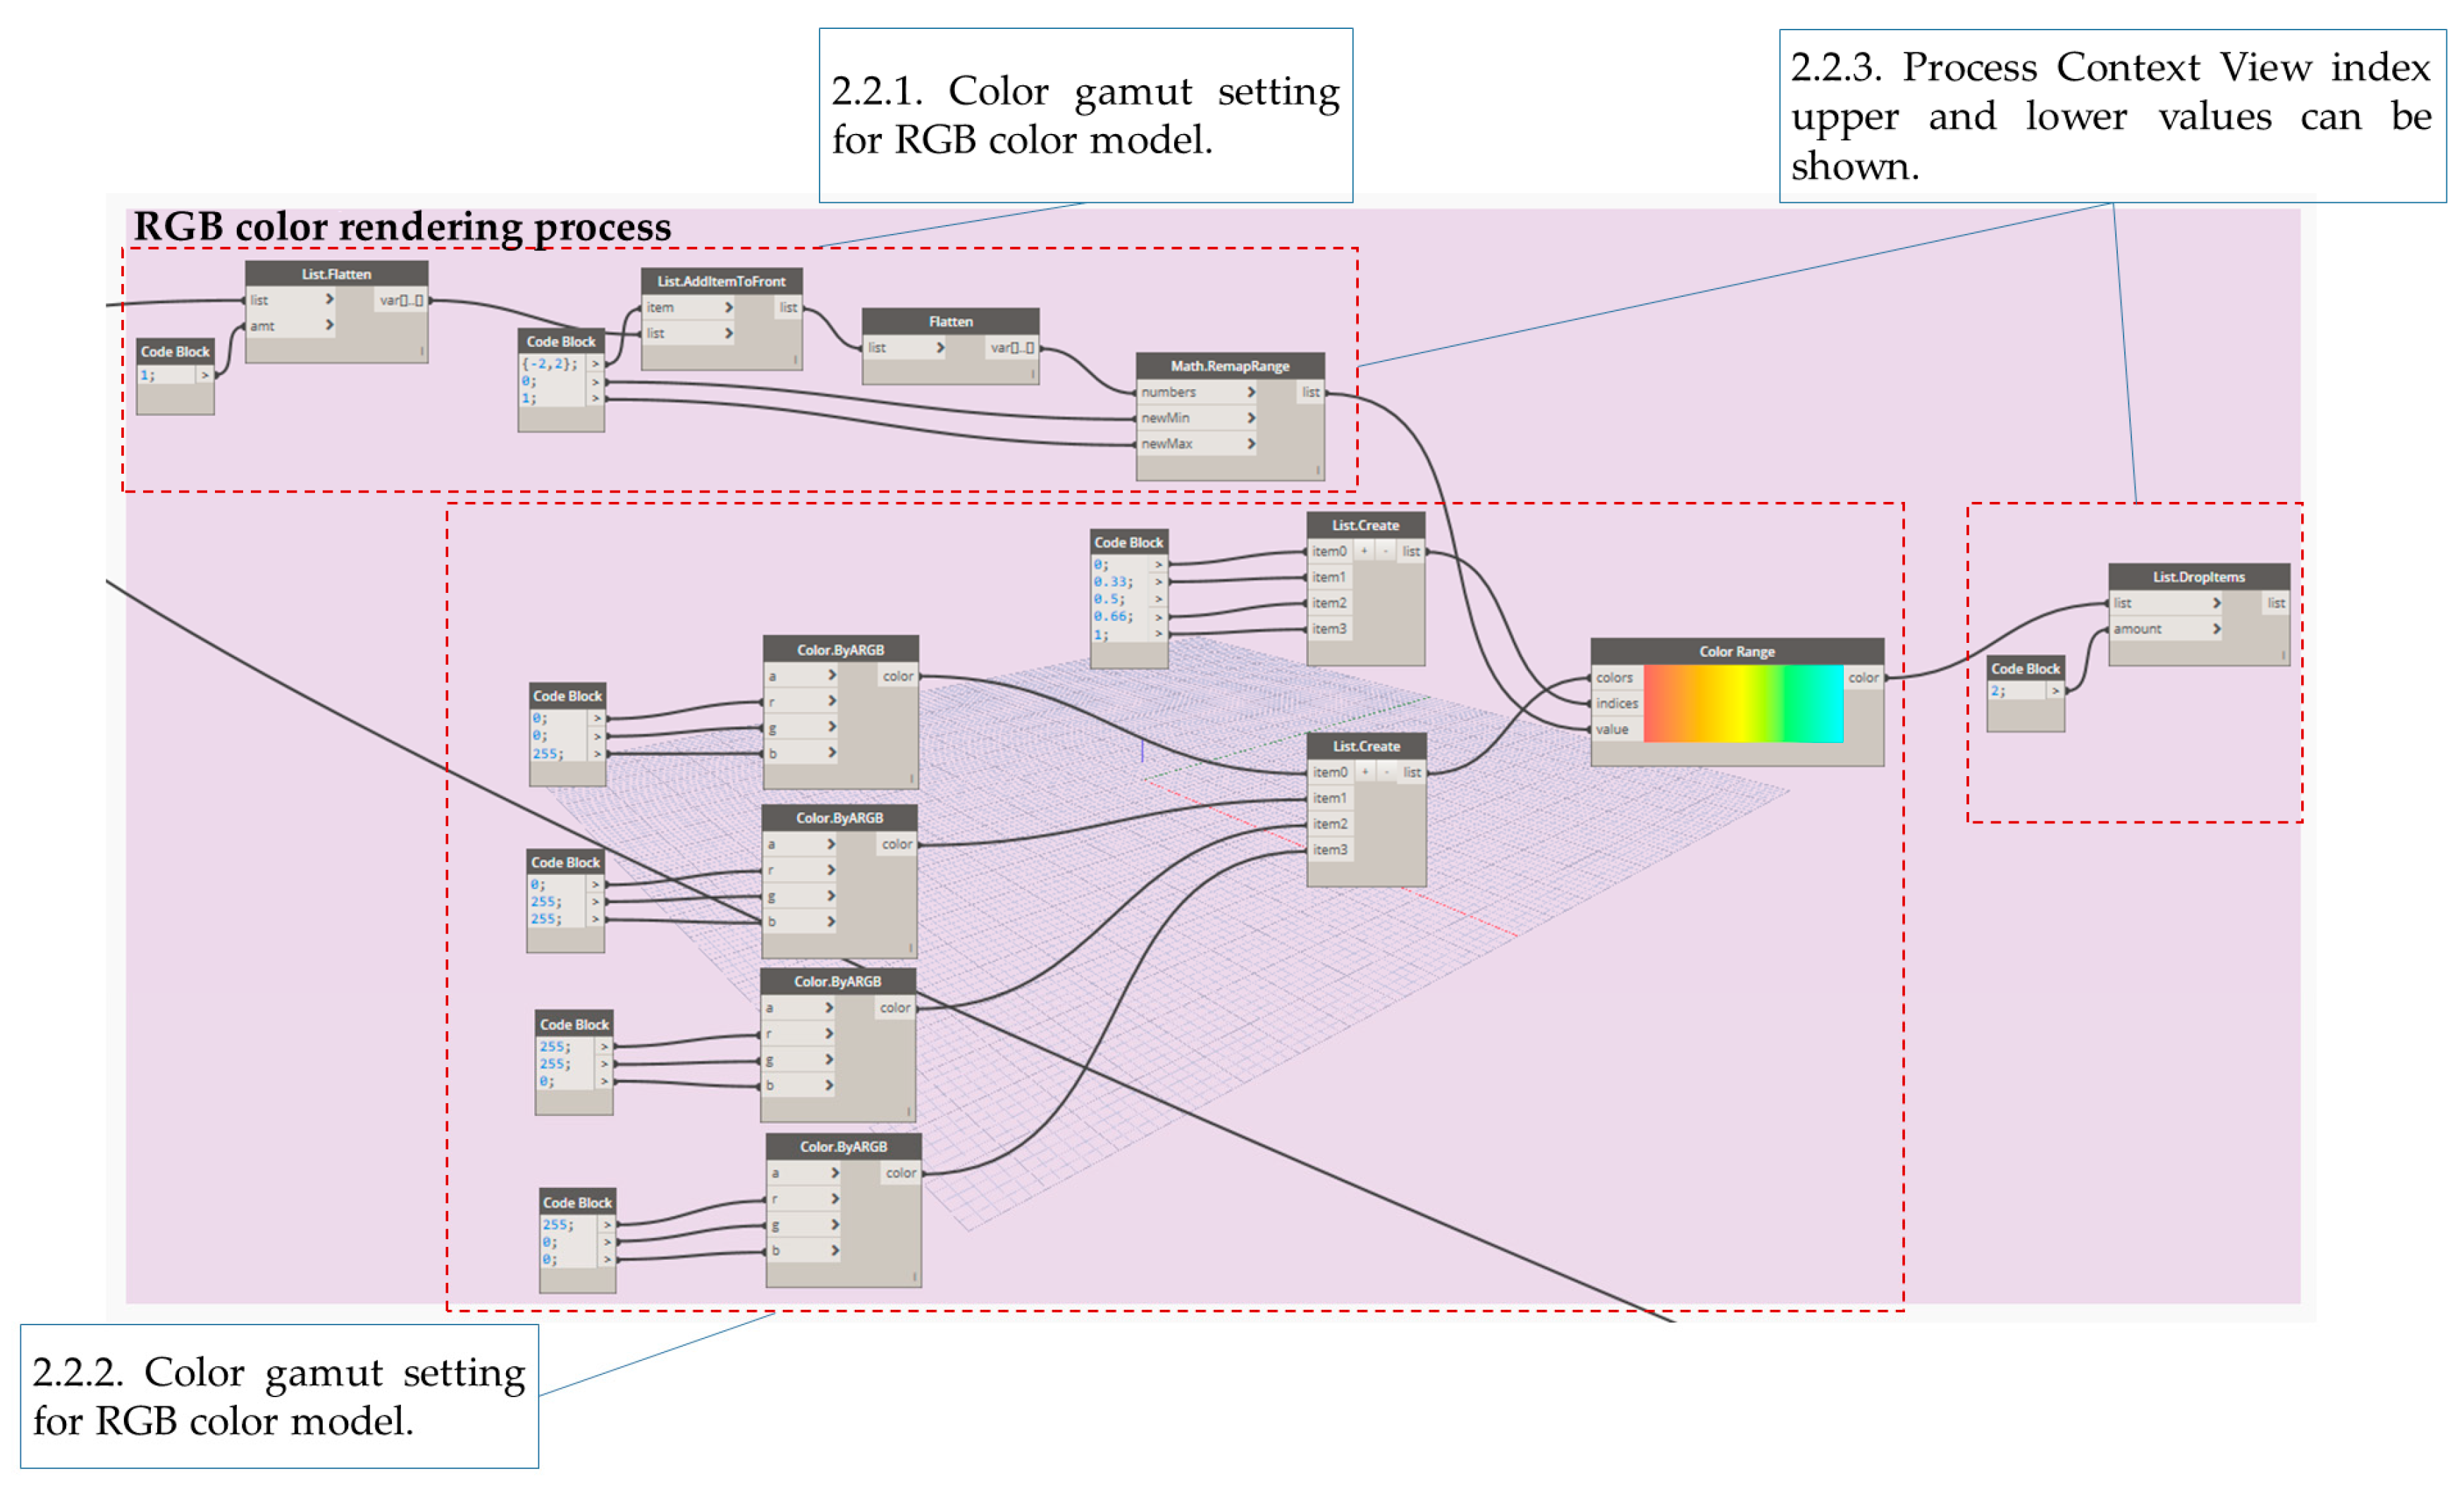The image size is (2464, 1486).
Task: Click the gradient preview in Color Range
Action: point(1743,704)
